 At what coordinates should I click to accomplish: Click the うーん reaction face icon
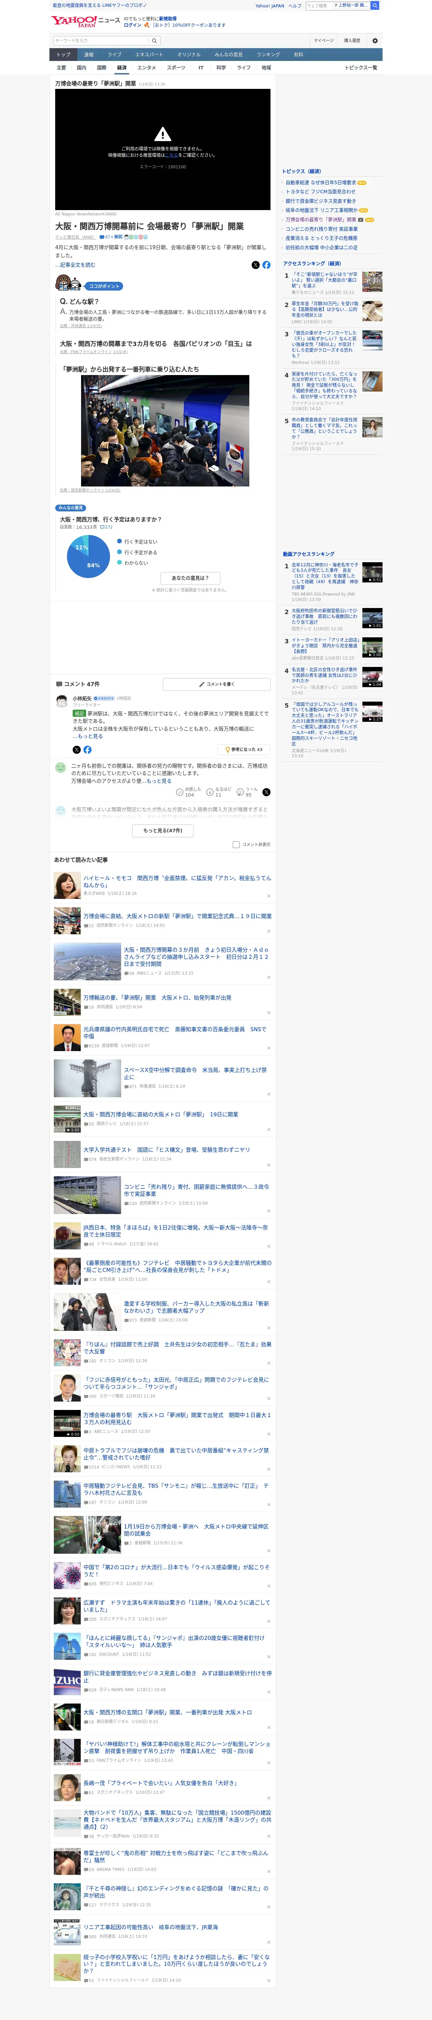pos(240,792)
